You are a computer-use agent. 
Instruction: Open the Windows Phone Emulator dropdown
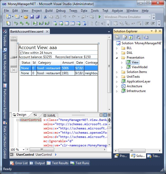pos(150,17)
